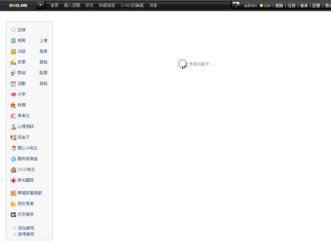Image resolution: width=331 pixels, height=247 pixels.
Task: Click the 榮光醫院 red cross icon
Action: coord(13,181)
